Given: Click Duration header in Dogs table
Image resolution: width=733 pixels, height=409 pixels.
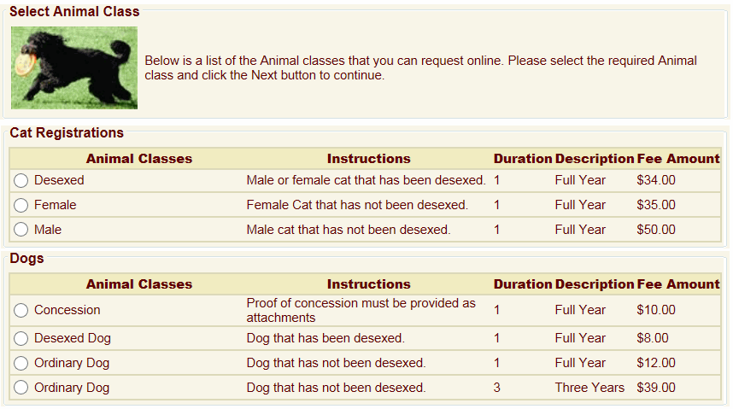Looking at the screenshot, I should (523, 284).
